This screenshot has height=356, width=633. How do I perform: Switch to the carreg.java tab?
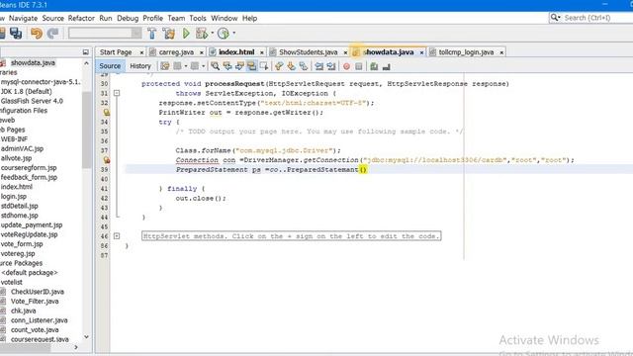(176, 52)
